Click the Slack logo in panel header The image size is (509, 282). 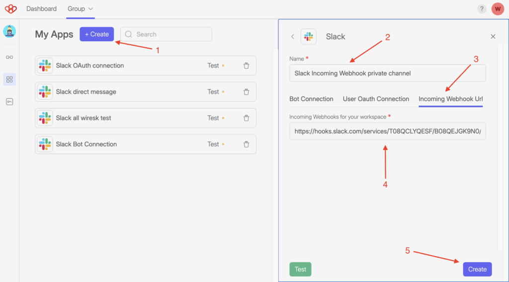tap(308, 37)
